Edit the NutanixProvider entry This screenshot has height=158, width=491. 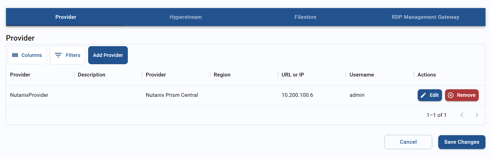click(x=430, y=95)
